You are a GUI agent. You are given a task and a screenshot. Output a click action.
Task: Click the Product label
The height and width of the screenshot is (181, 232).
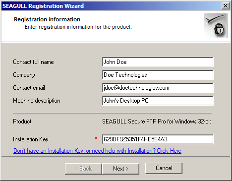(x=22, y=121)
